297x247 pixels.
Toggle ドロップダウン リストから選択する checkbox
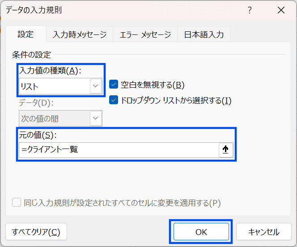[x=114, y=100]
